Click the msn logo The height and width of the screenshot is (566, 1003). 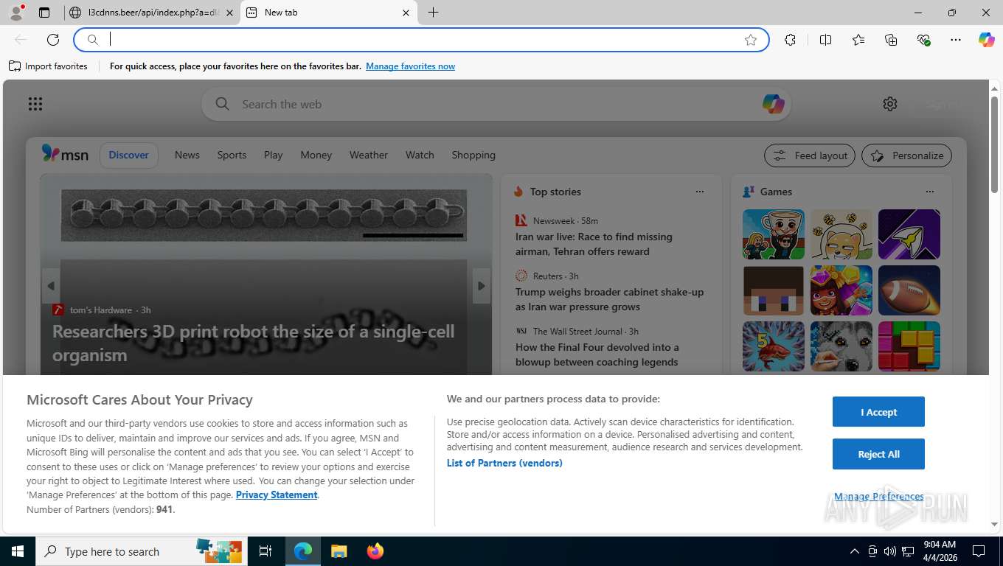click(65, 155)
